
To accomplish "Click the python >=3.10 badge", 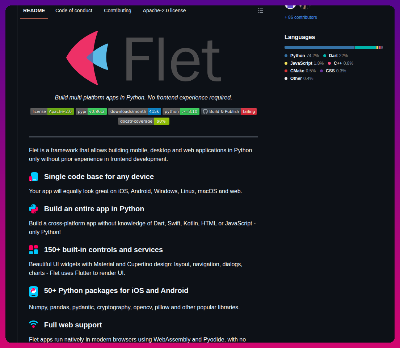I will pos(181,111).
